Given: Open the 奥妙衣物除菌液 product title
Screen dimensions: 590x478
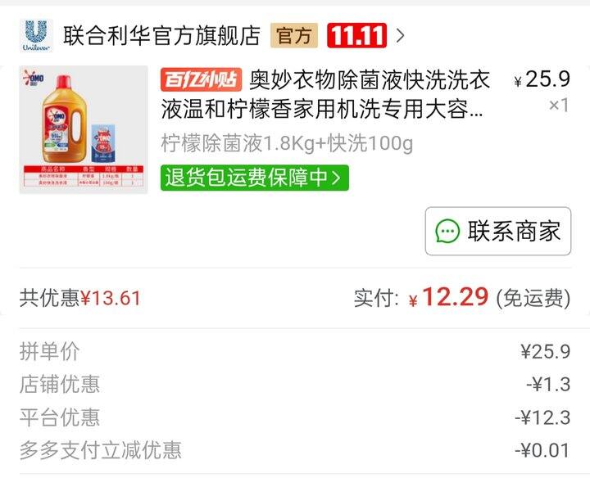Looking at the screenshot, I should click(326, 94).
